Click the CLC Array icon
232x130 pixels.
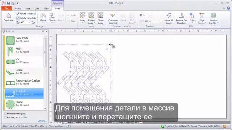tap(132, 16)
